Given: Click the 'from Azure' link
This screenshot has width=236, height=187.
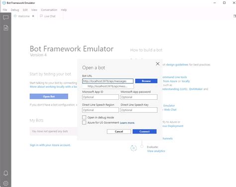Looking at the screenshot, I should tap(170, 81).
